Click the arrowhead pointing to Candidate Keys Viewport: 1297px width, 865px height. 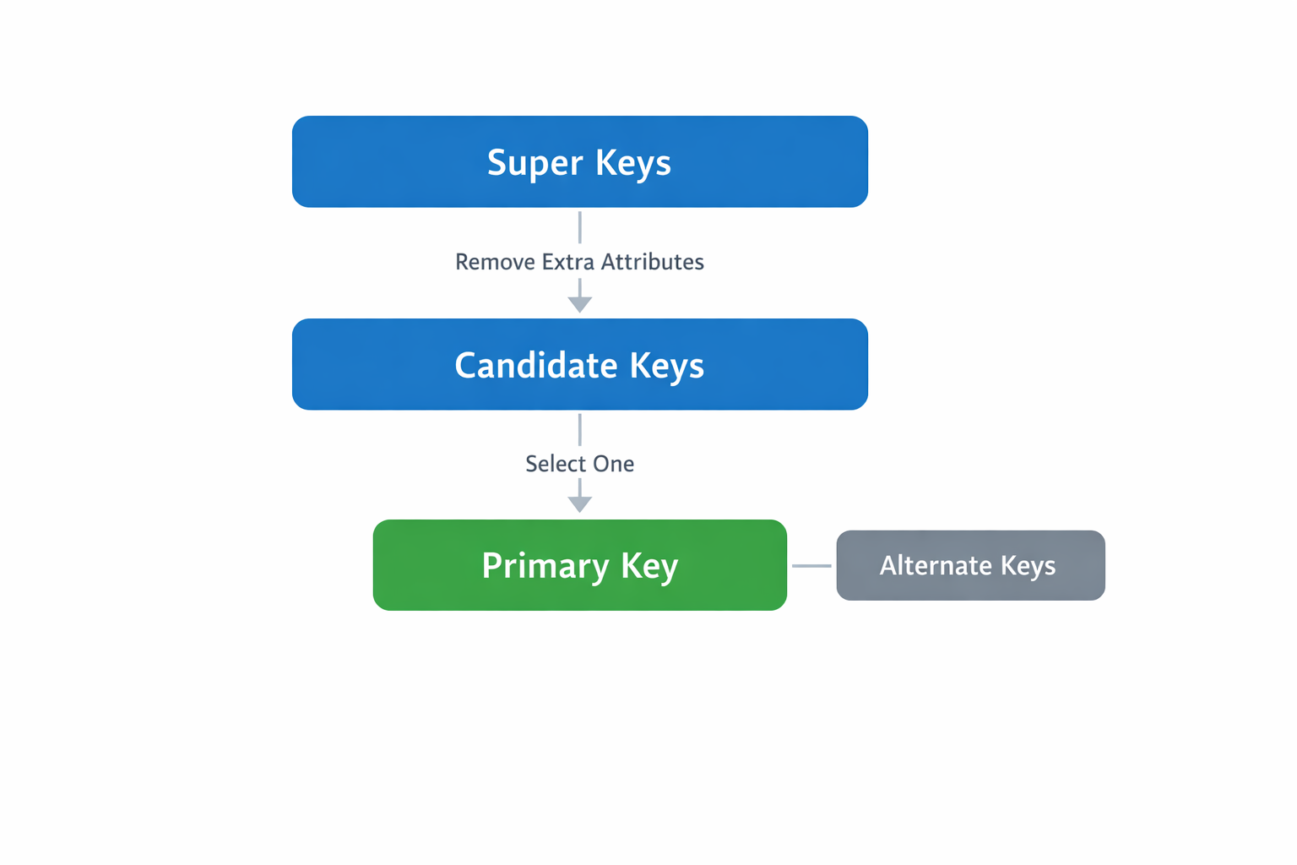coord(579,304)
